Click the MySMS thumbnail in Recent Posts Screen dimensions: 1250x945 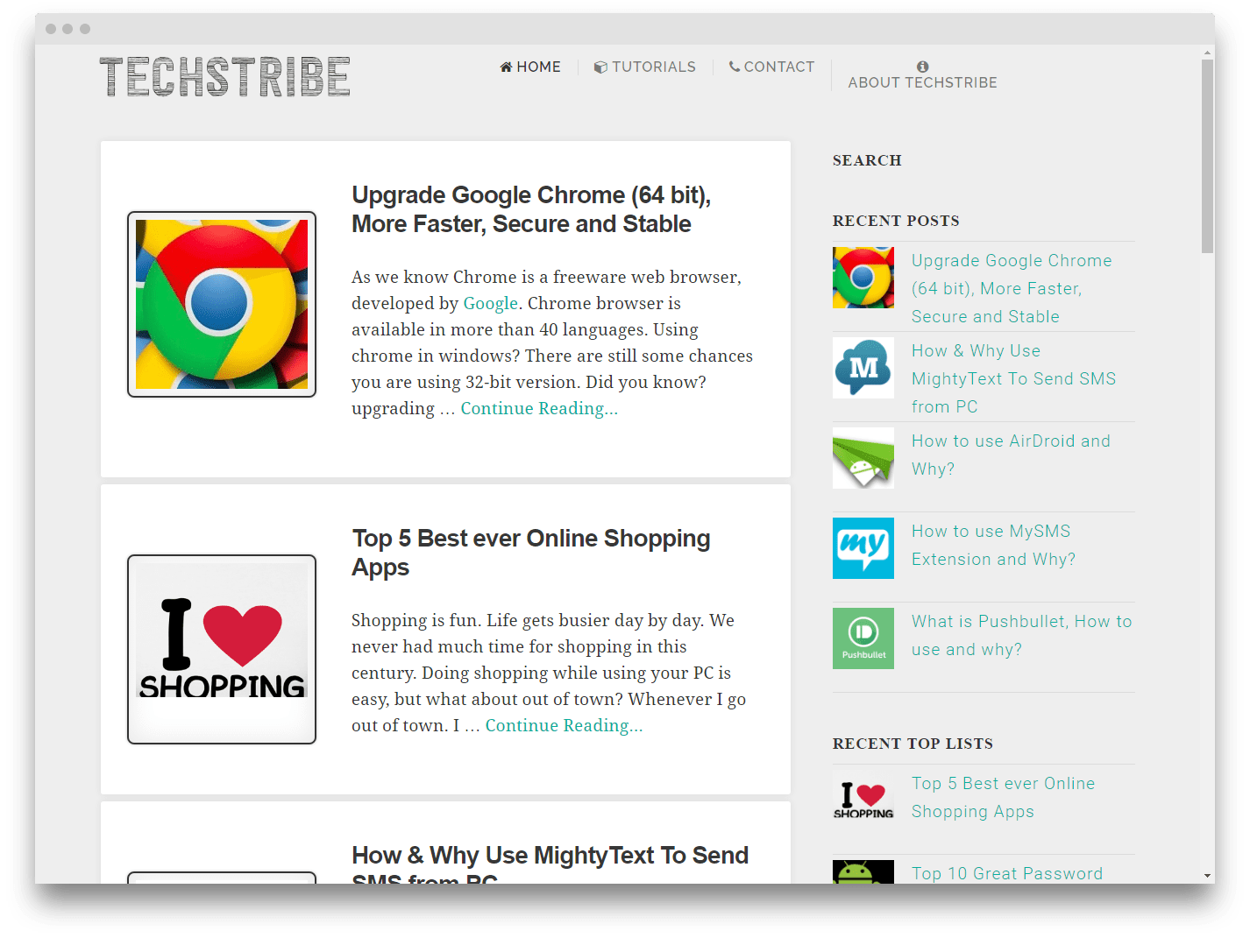pyautogui.click(x=863, y=548)
